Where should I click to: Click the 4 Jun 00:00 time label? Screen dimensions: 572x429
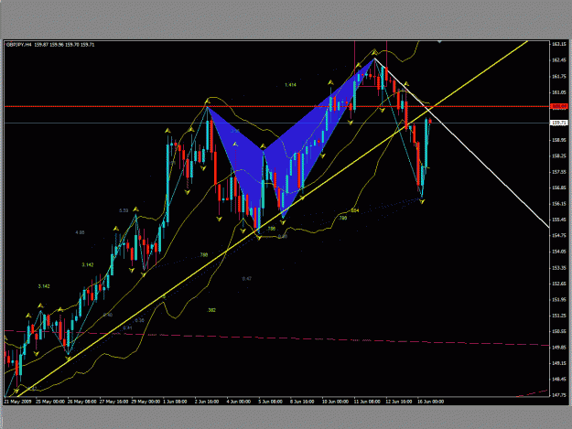239,402
